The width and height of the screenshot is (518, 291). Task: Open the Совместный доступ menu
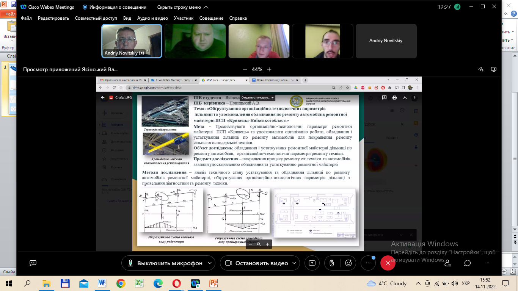96,18
